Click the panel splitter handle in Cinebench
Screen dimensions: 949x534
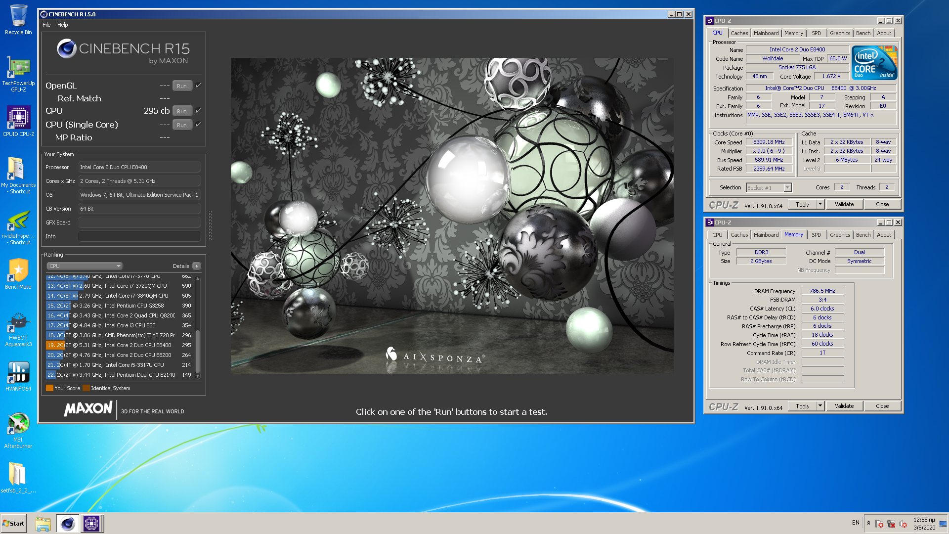pos(210,225)
